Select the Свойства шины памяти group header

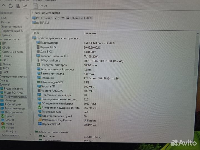tap(51, 132)
